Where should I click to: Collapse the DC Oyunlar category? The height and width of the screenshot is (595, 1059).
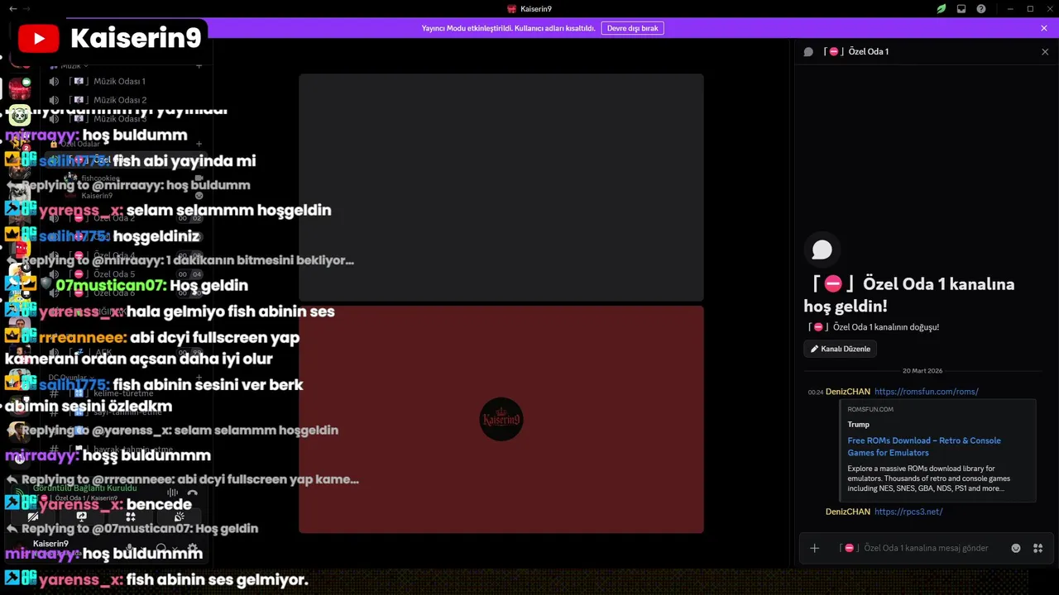[x=71, y=378]
